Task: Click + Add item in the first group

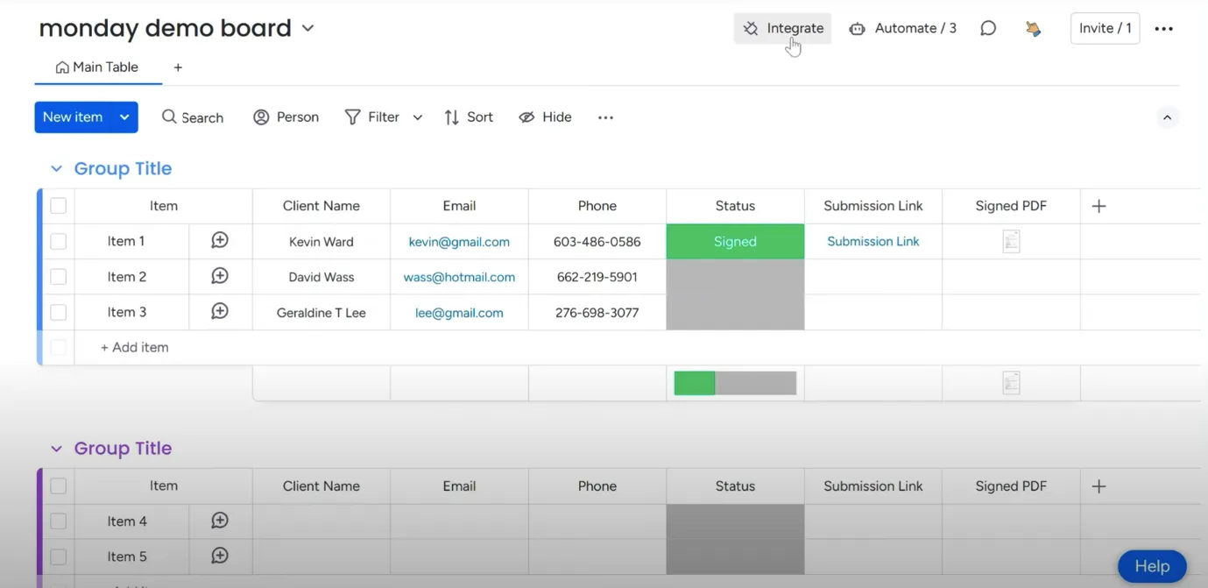Action: click(x=134, y=347)
